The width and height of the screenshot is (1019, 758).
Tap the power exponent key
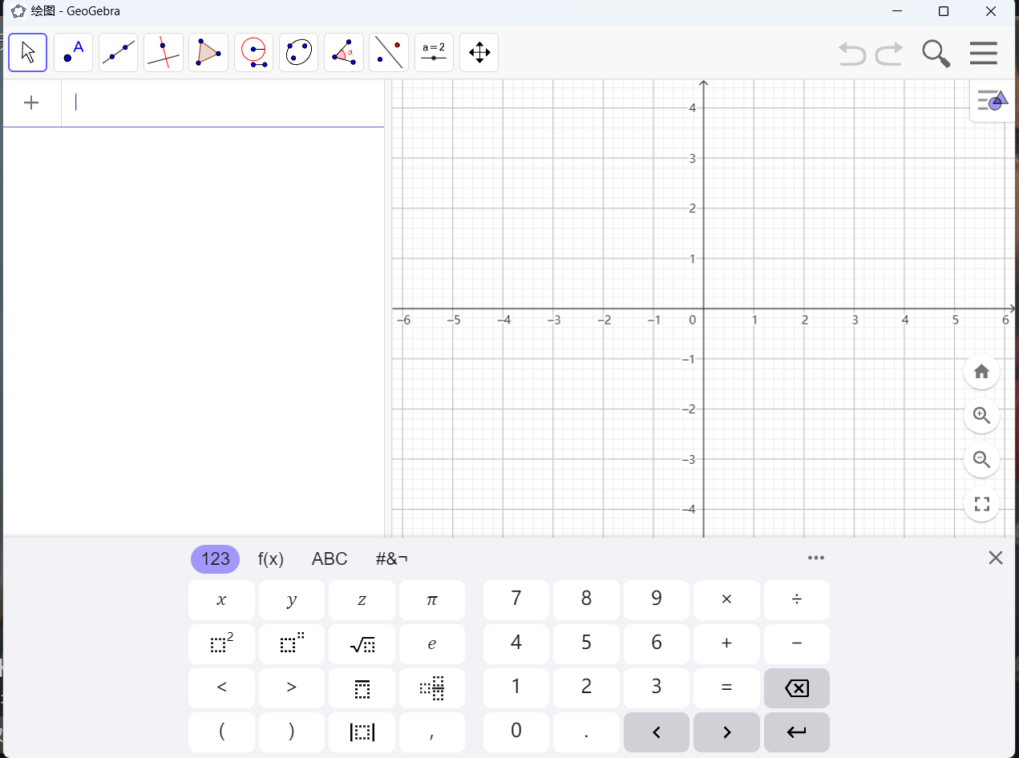(292, 644)
